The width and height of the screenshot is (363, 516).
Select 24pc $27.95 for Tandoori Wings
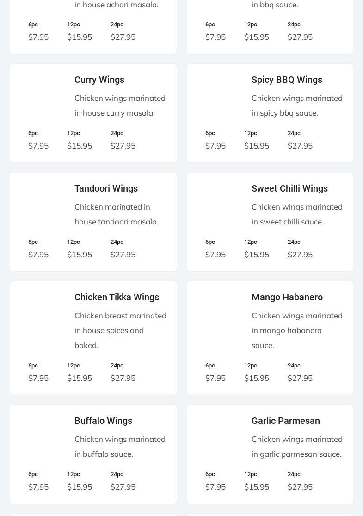(x=123, y=249)
